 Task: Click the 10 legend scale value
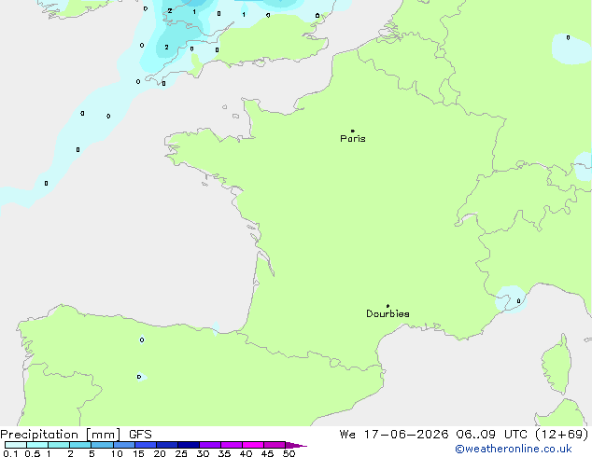pyautogui.click(x=117, y=453)
